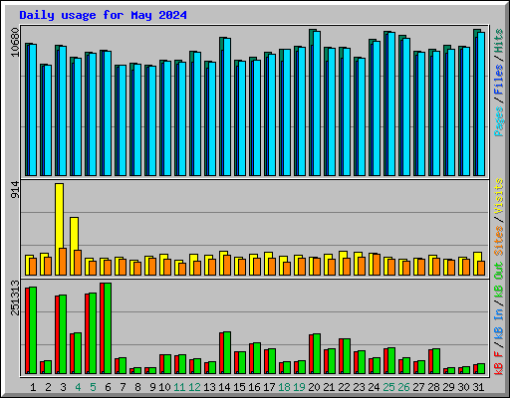Click the green kB bar for day 20
This screenshot has width=510, height=398.
pyautogui.click(x=317, y=353)
